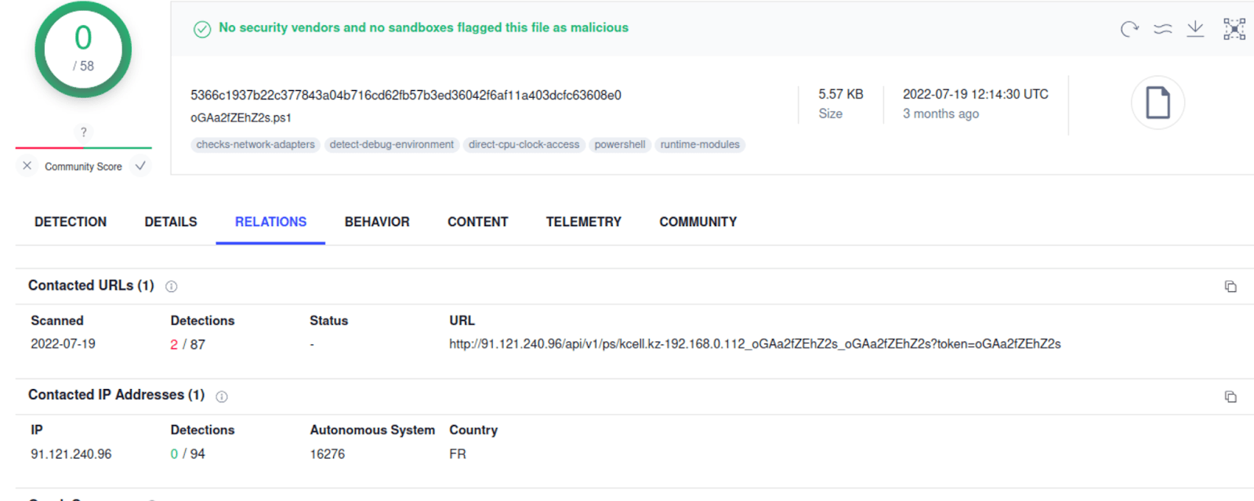The width and height of the screenshot is (1254, 501).
Task: Open the DETECTION tab
Action: (x=71, y=222)
